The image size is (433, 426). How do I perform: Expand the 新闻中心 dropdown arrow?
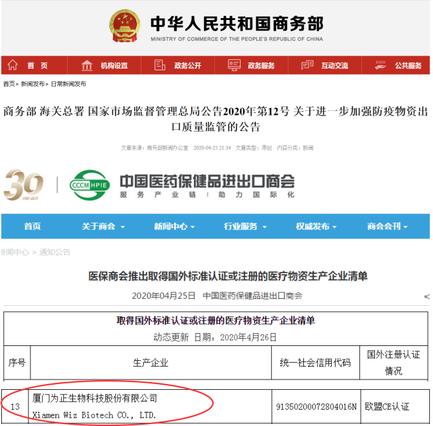tap(192, 227)
